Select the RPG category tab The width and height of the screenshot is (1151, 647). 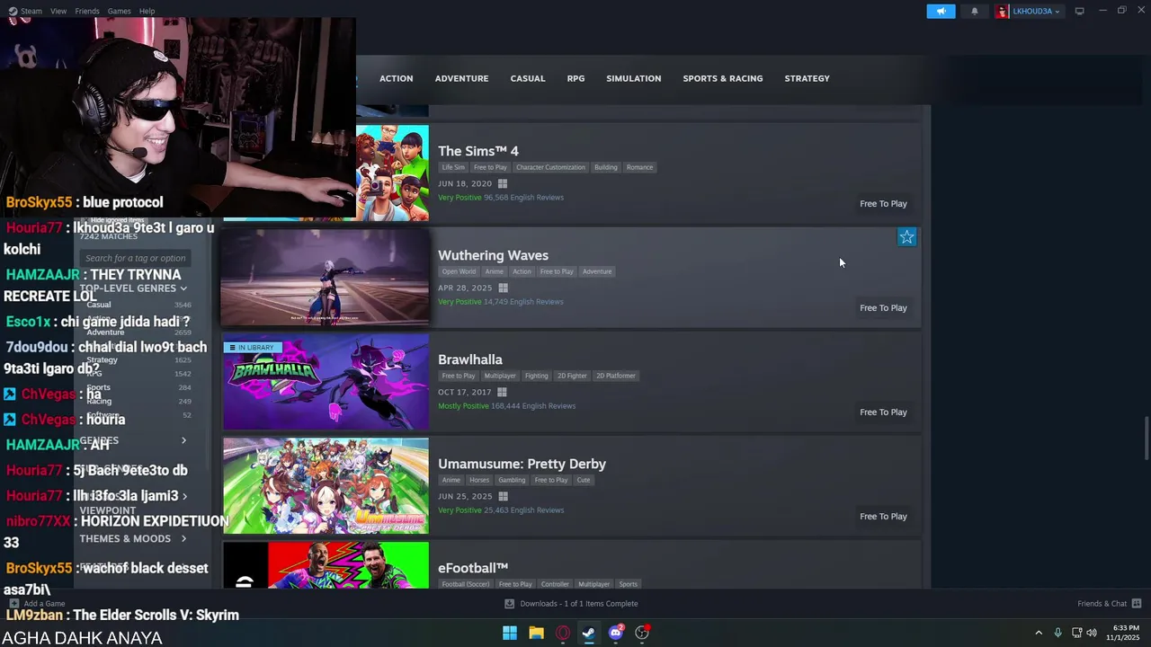point(575,78)
